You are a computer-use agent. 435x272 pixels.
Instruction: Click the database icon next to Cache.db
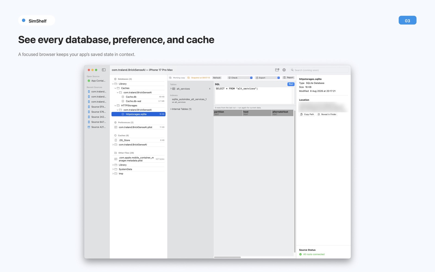coord(123,97)
